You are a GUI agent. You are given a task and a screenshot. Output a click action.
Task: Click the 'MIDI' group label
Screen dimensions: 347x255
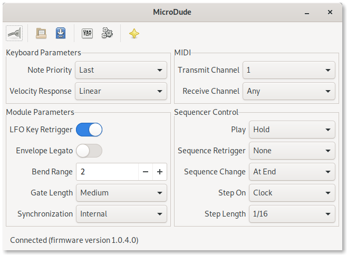[182, 53]
